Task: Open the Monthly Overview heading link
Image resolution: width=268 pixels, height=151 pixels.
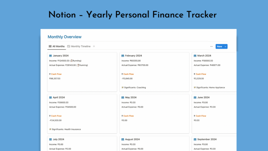Action: (65, 37)
